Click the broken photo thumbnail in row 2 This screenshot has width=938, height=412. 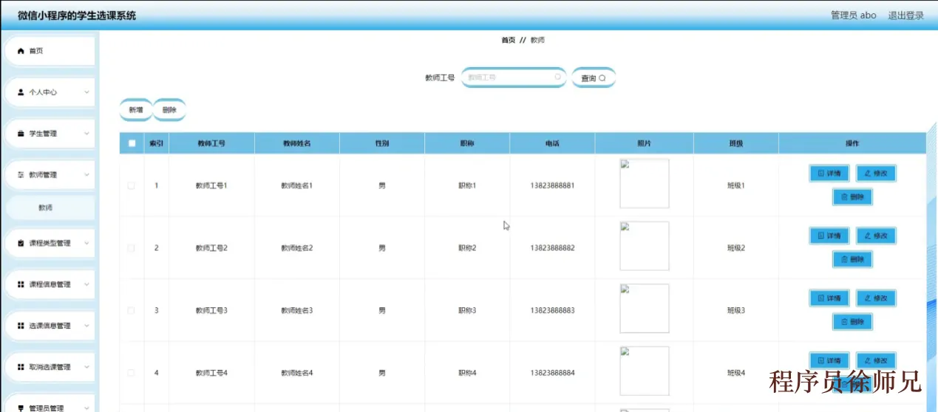click(x=644, y=246)
